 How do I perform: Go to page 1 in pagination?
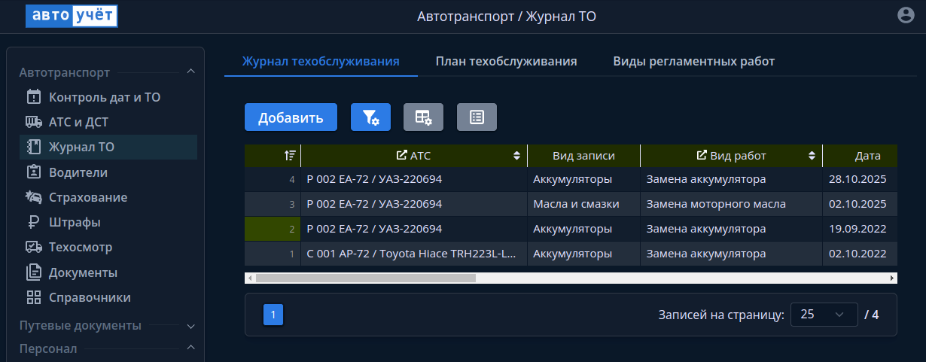click(x=273, y=314)
